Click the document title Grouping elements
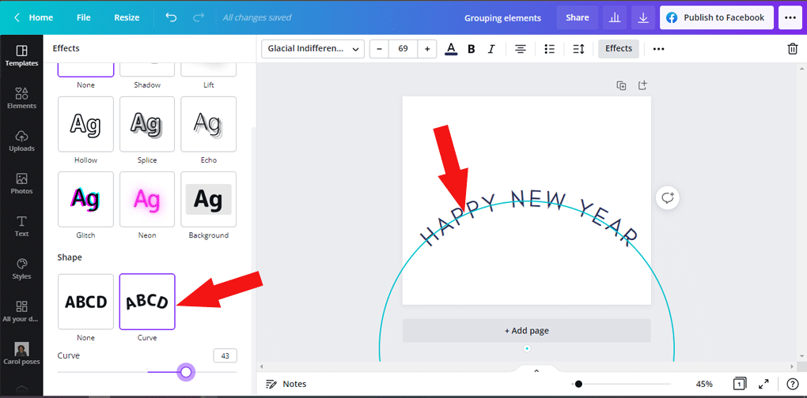The height and width of the screenshot is (398, 807). (x=503, y=18)
